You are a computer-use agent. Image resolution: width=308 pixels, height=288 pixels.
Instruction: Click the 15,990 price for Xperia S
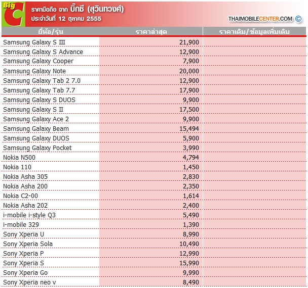pos(189,263)
